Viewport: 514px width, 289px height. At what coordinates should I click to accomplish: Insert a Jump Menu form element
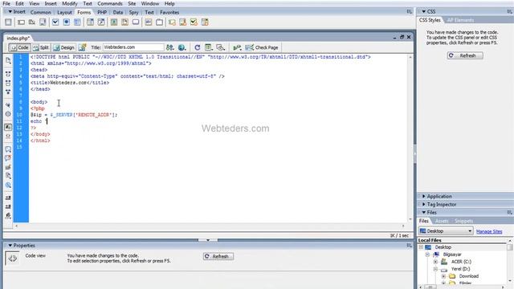coord(101,22)
